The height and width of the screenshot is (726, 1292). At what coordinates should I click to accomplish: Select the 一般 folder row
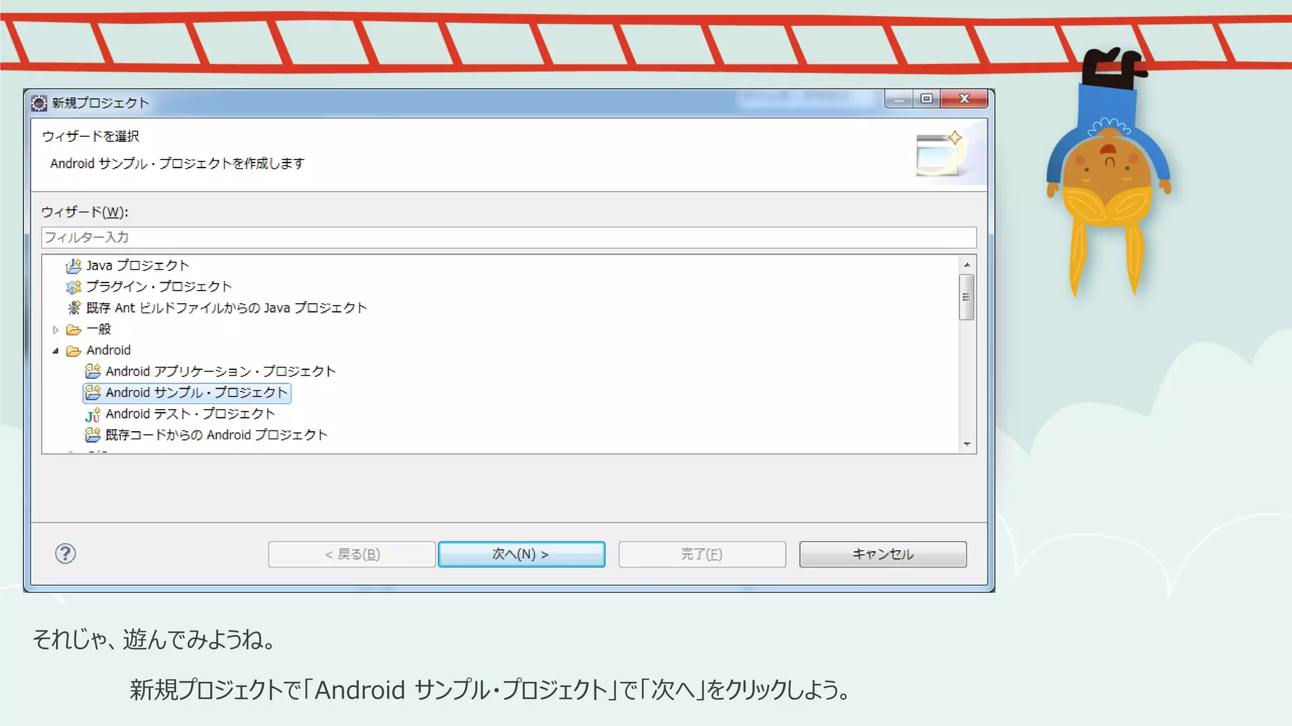98,330
